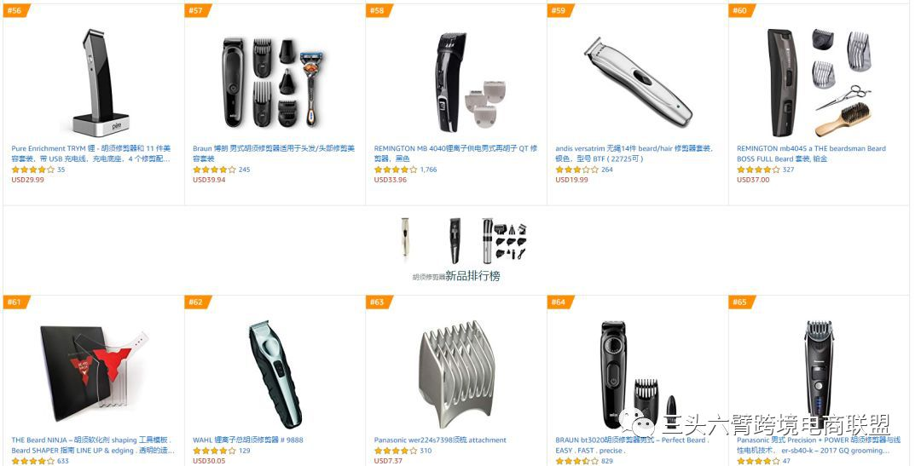This screenshot has height=466, width=921.
Task: Open the Andis Versatrim silver trimmer picture
Action: pyautogui.click(x=638, y=80)
